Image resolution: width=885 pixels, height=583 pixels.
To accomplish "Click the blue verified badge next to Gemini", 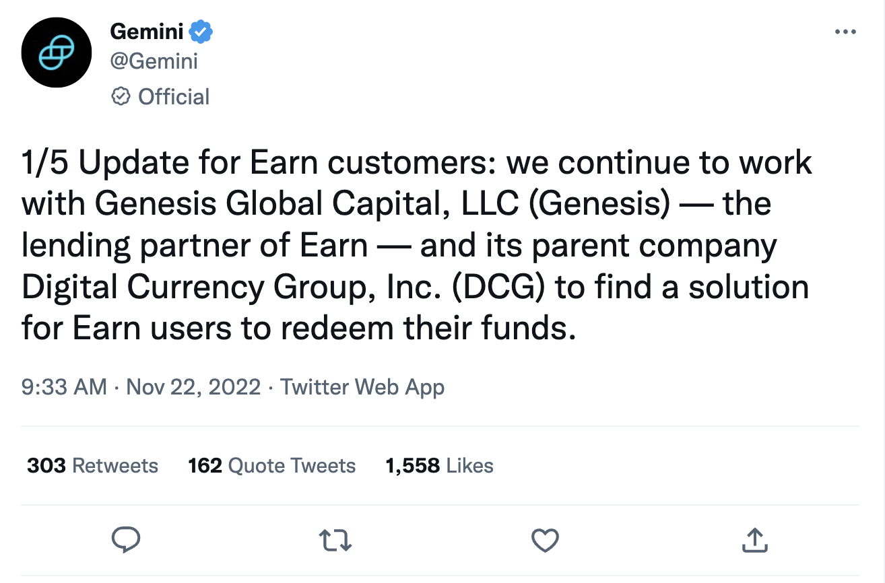I will pyautogui.click(x=201, y=31).
